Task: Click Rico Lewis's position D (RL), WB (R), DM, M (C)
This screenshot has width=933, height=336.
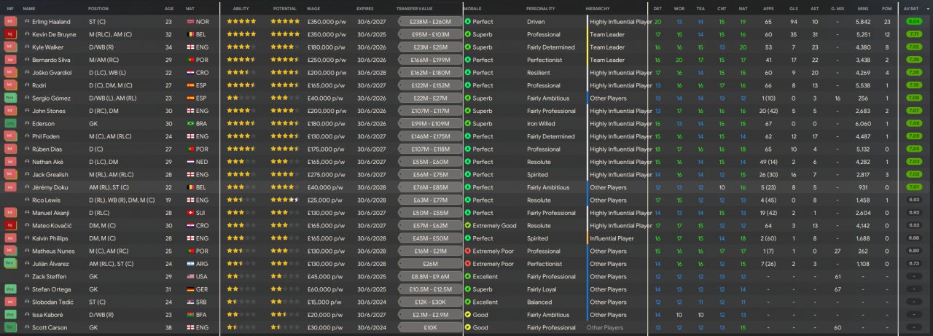Action: click(122, 200)
